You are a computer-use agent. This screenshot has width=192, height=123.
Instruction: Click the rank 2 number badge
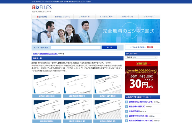(x=126, y=107)
